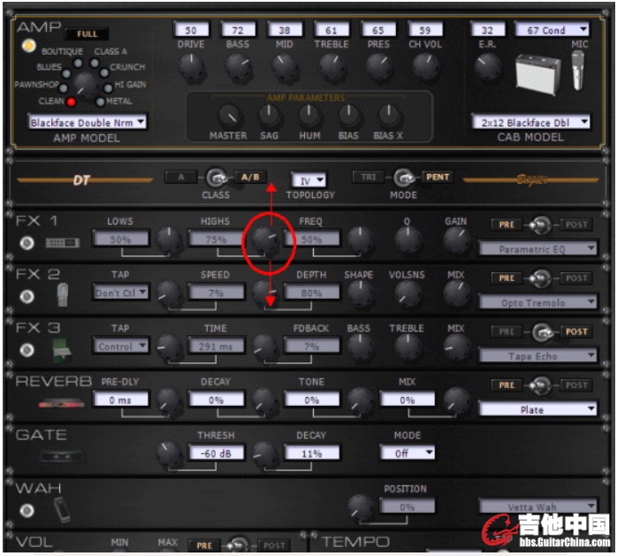The image size is (617, 556).
Task: Click the condenser microphone icon
Action: coord(577,71)
